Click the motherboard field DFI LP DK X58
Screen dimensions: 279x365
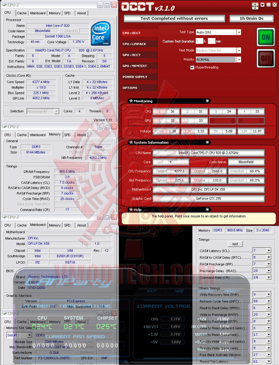tap(208, 189)
